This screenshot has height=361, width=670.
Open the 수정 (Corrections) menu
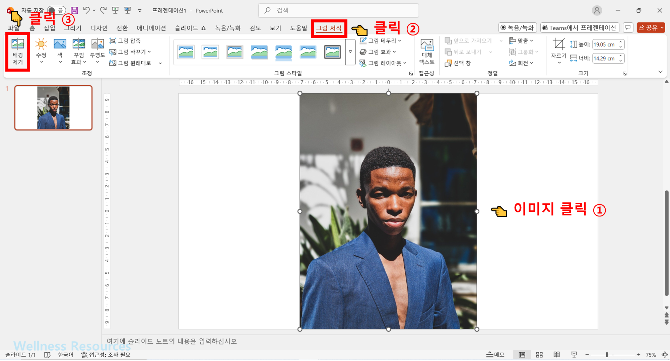pyautogui.click(x=41, y=51)
